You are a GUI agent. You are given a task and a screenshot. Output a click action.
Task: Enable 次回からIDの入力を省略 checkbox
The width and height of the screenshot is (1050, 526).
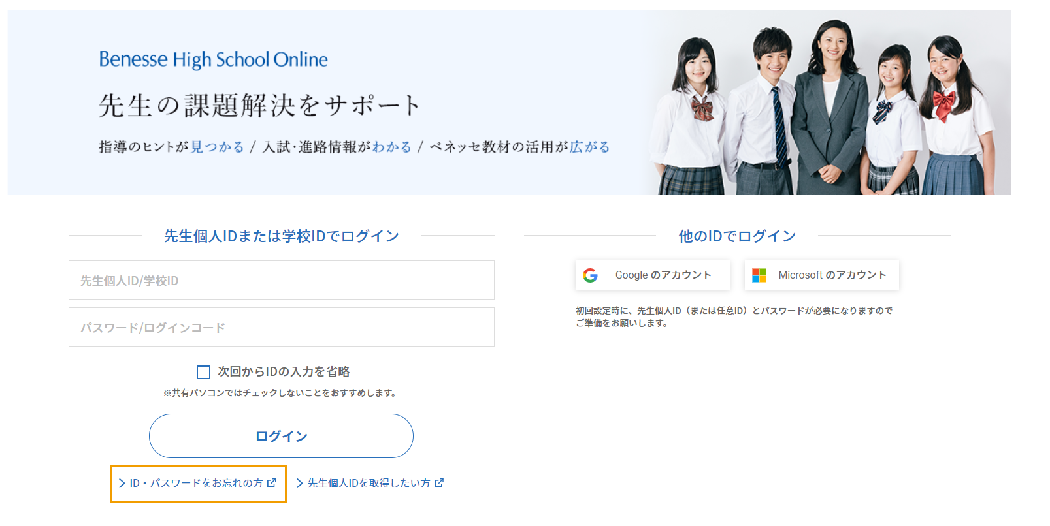pyautogui.click(x=203, y=372)
